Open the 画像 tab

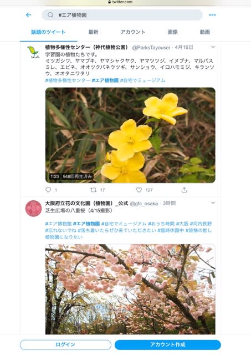click(172, 32)
